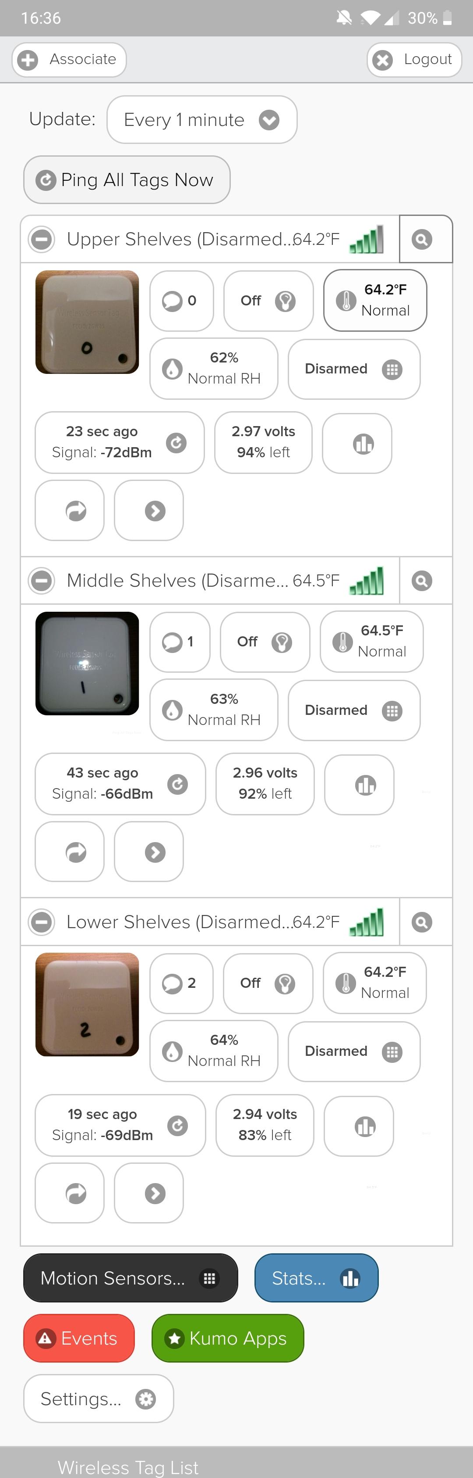Open the 62% Normal RH humidity button
This screenshot has width=473, height=1478.
point(214,368)
